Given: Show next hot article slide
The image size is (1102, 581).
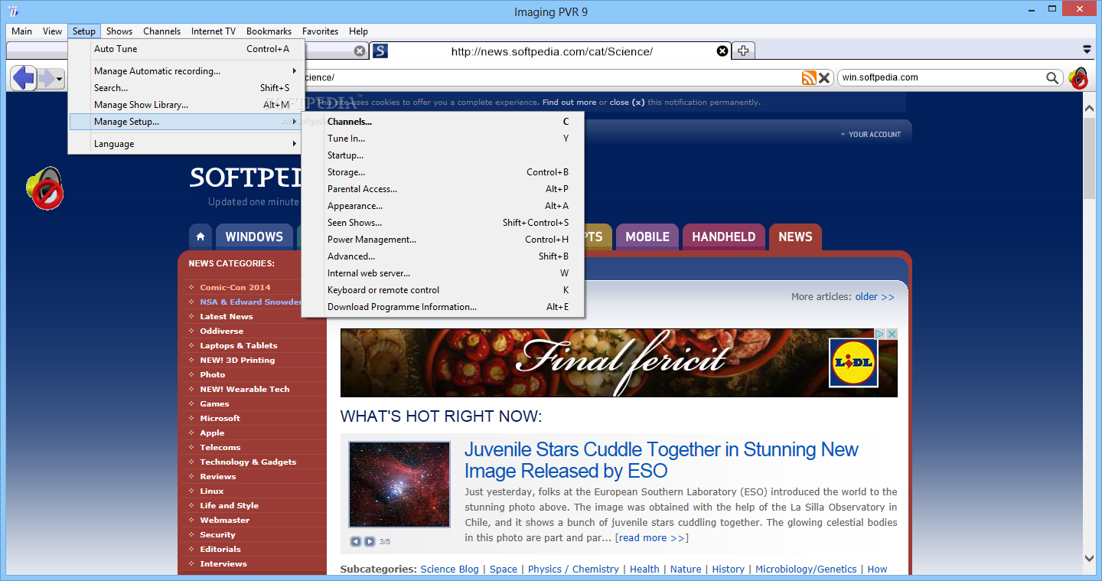Looking at the screenshot, I should point(370,541).
